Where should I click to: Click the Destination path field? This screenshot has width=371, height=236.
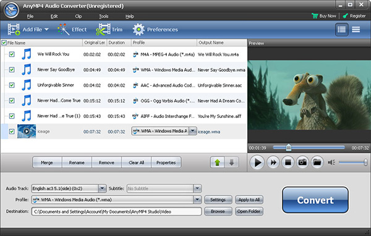[x=116, y=211]
